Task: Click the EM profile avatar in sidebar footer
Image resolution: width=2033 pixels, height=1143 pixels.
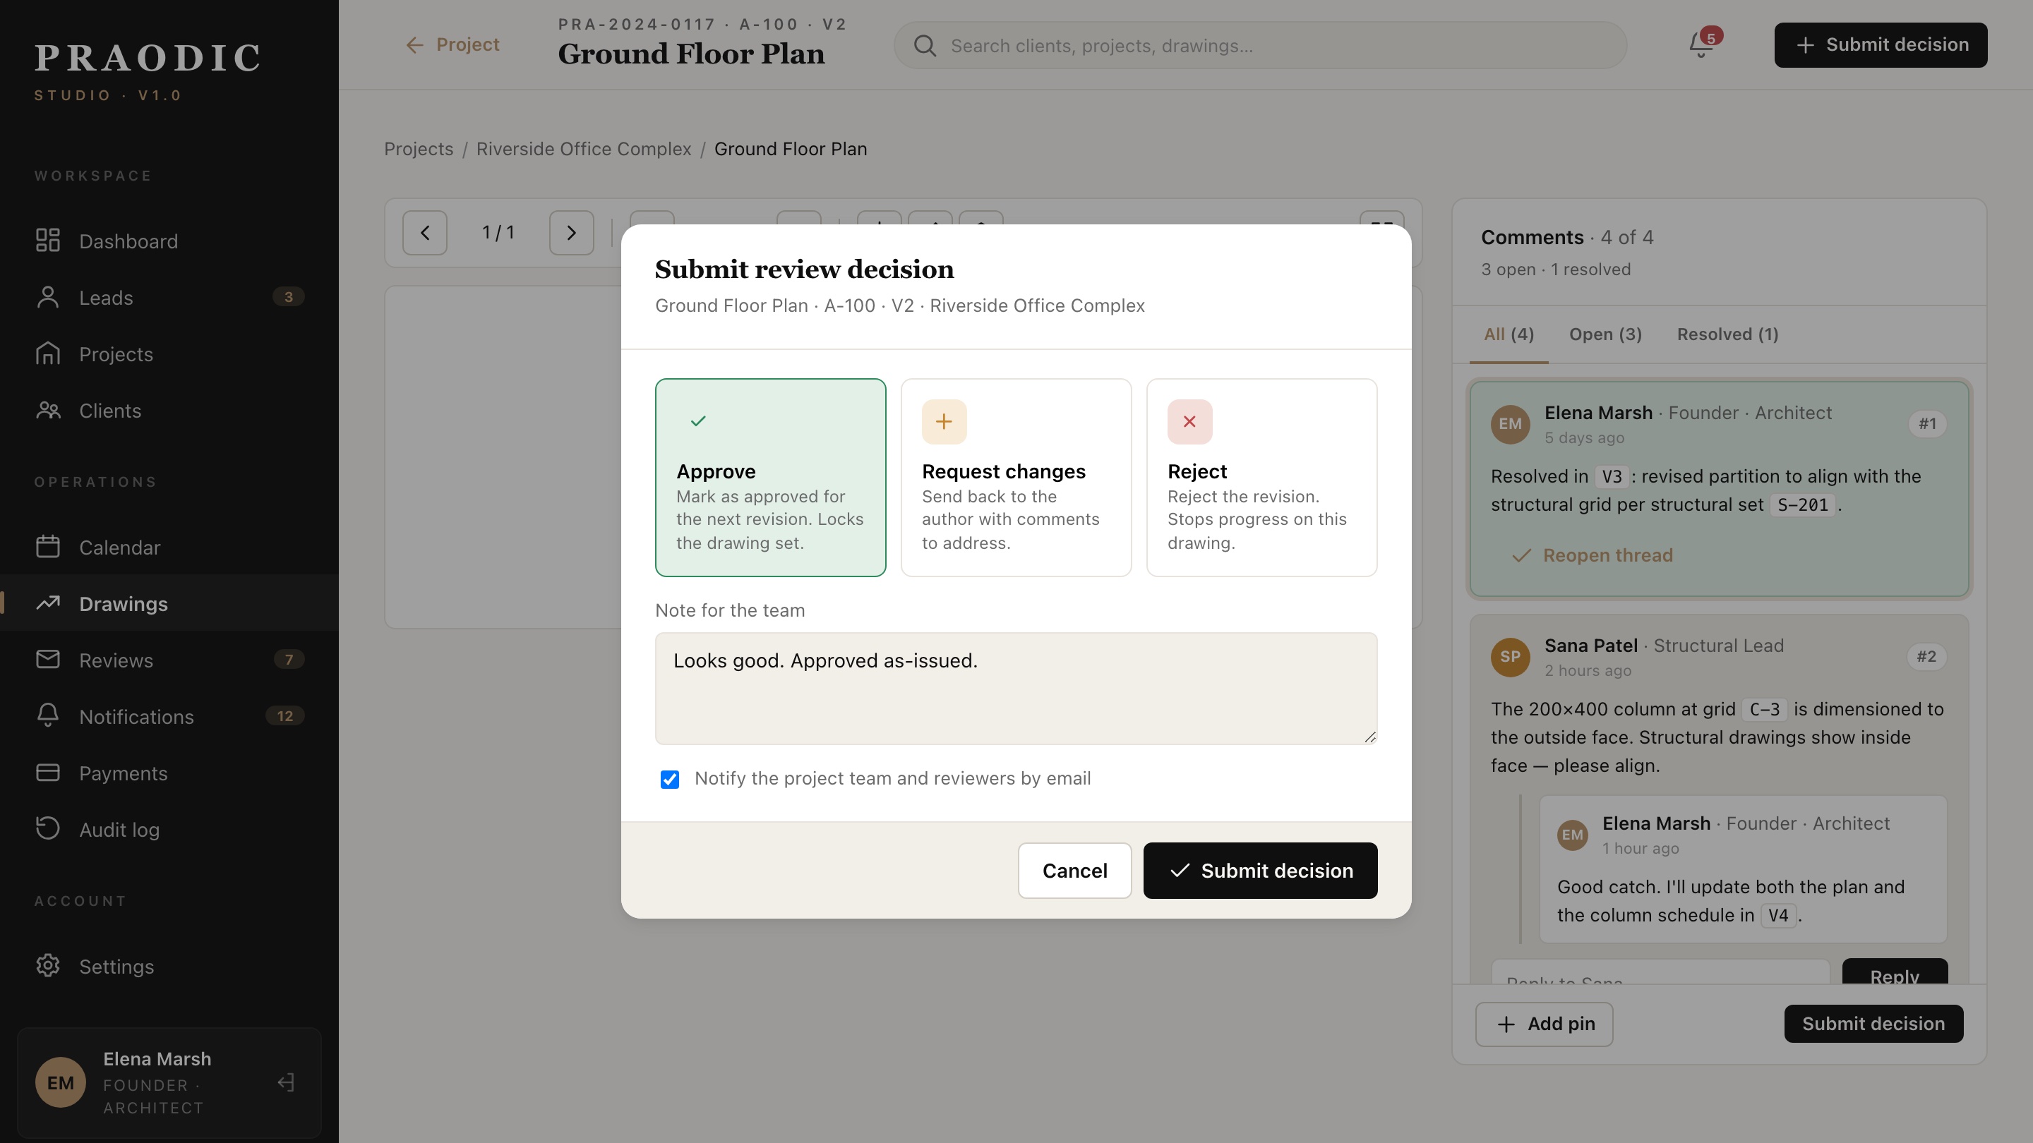Action: point(60,1082)
